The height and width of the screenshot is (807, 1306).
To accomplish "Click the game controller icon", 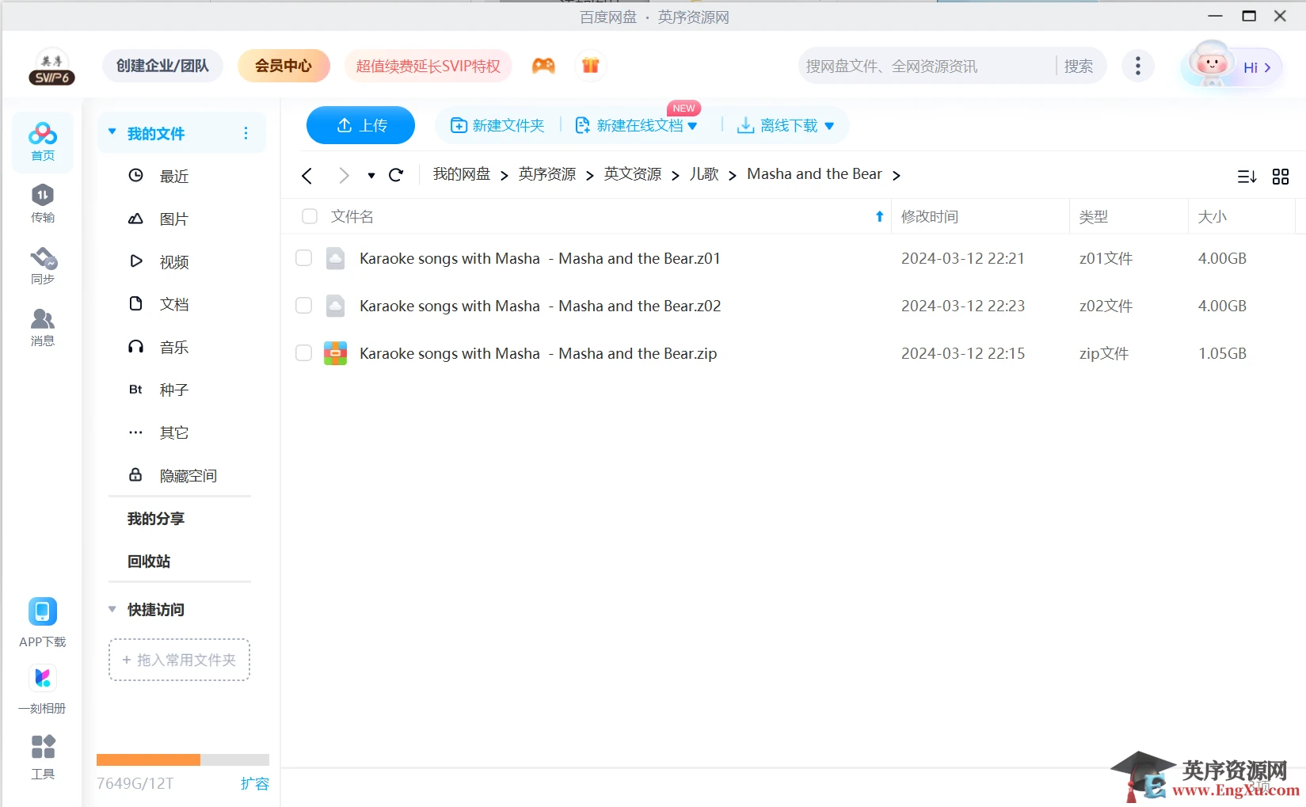I will point(543,66).
